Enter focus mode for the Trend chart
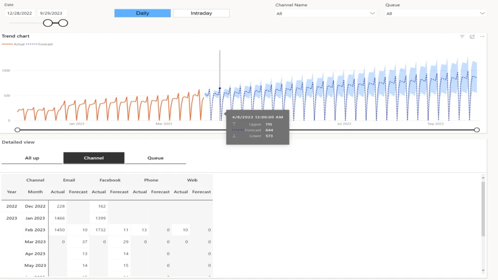Viewport: 498px width, 280px height. [x=472, y=37]
